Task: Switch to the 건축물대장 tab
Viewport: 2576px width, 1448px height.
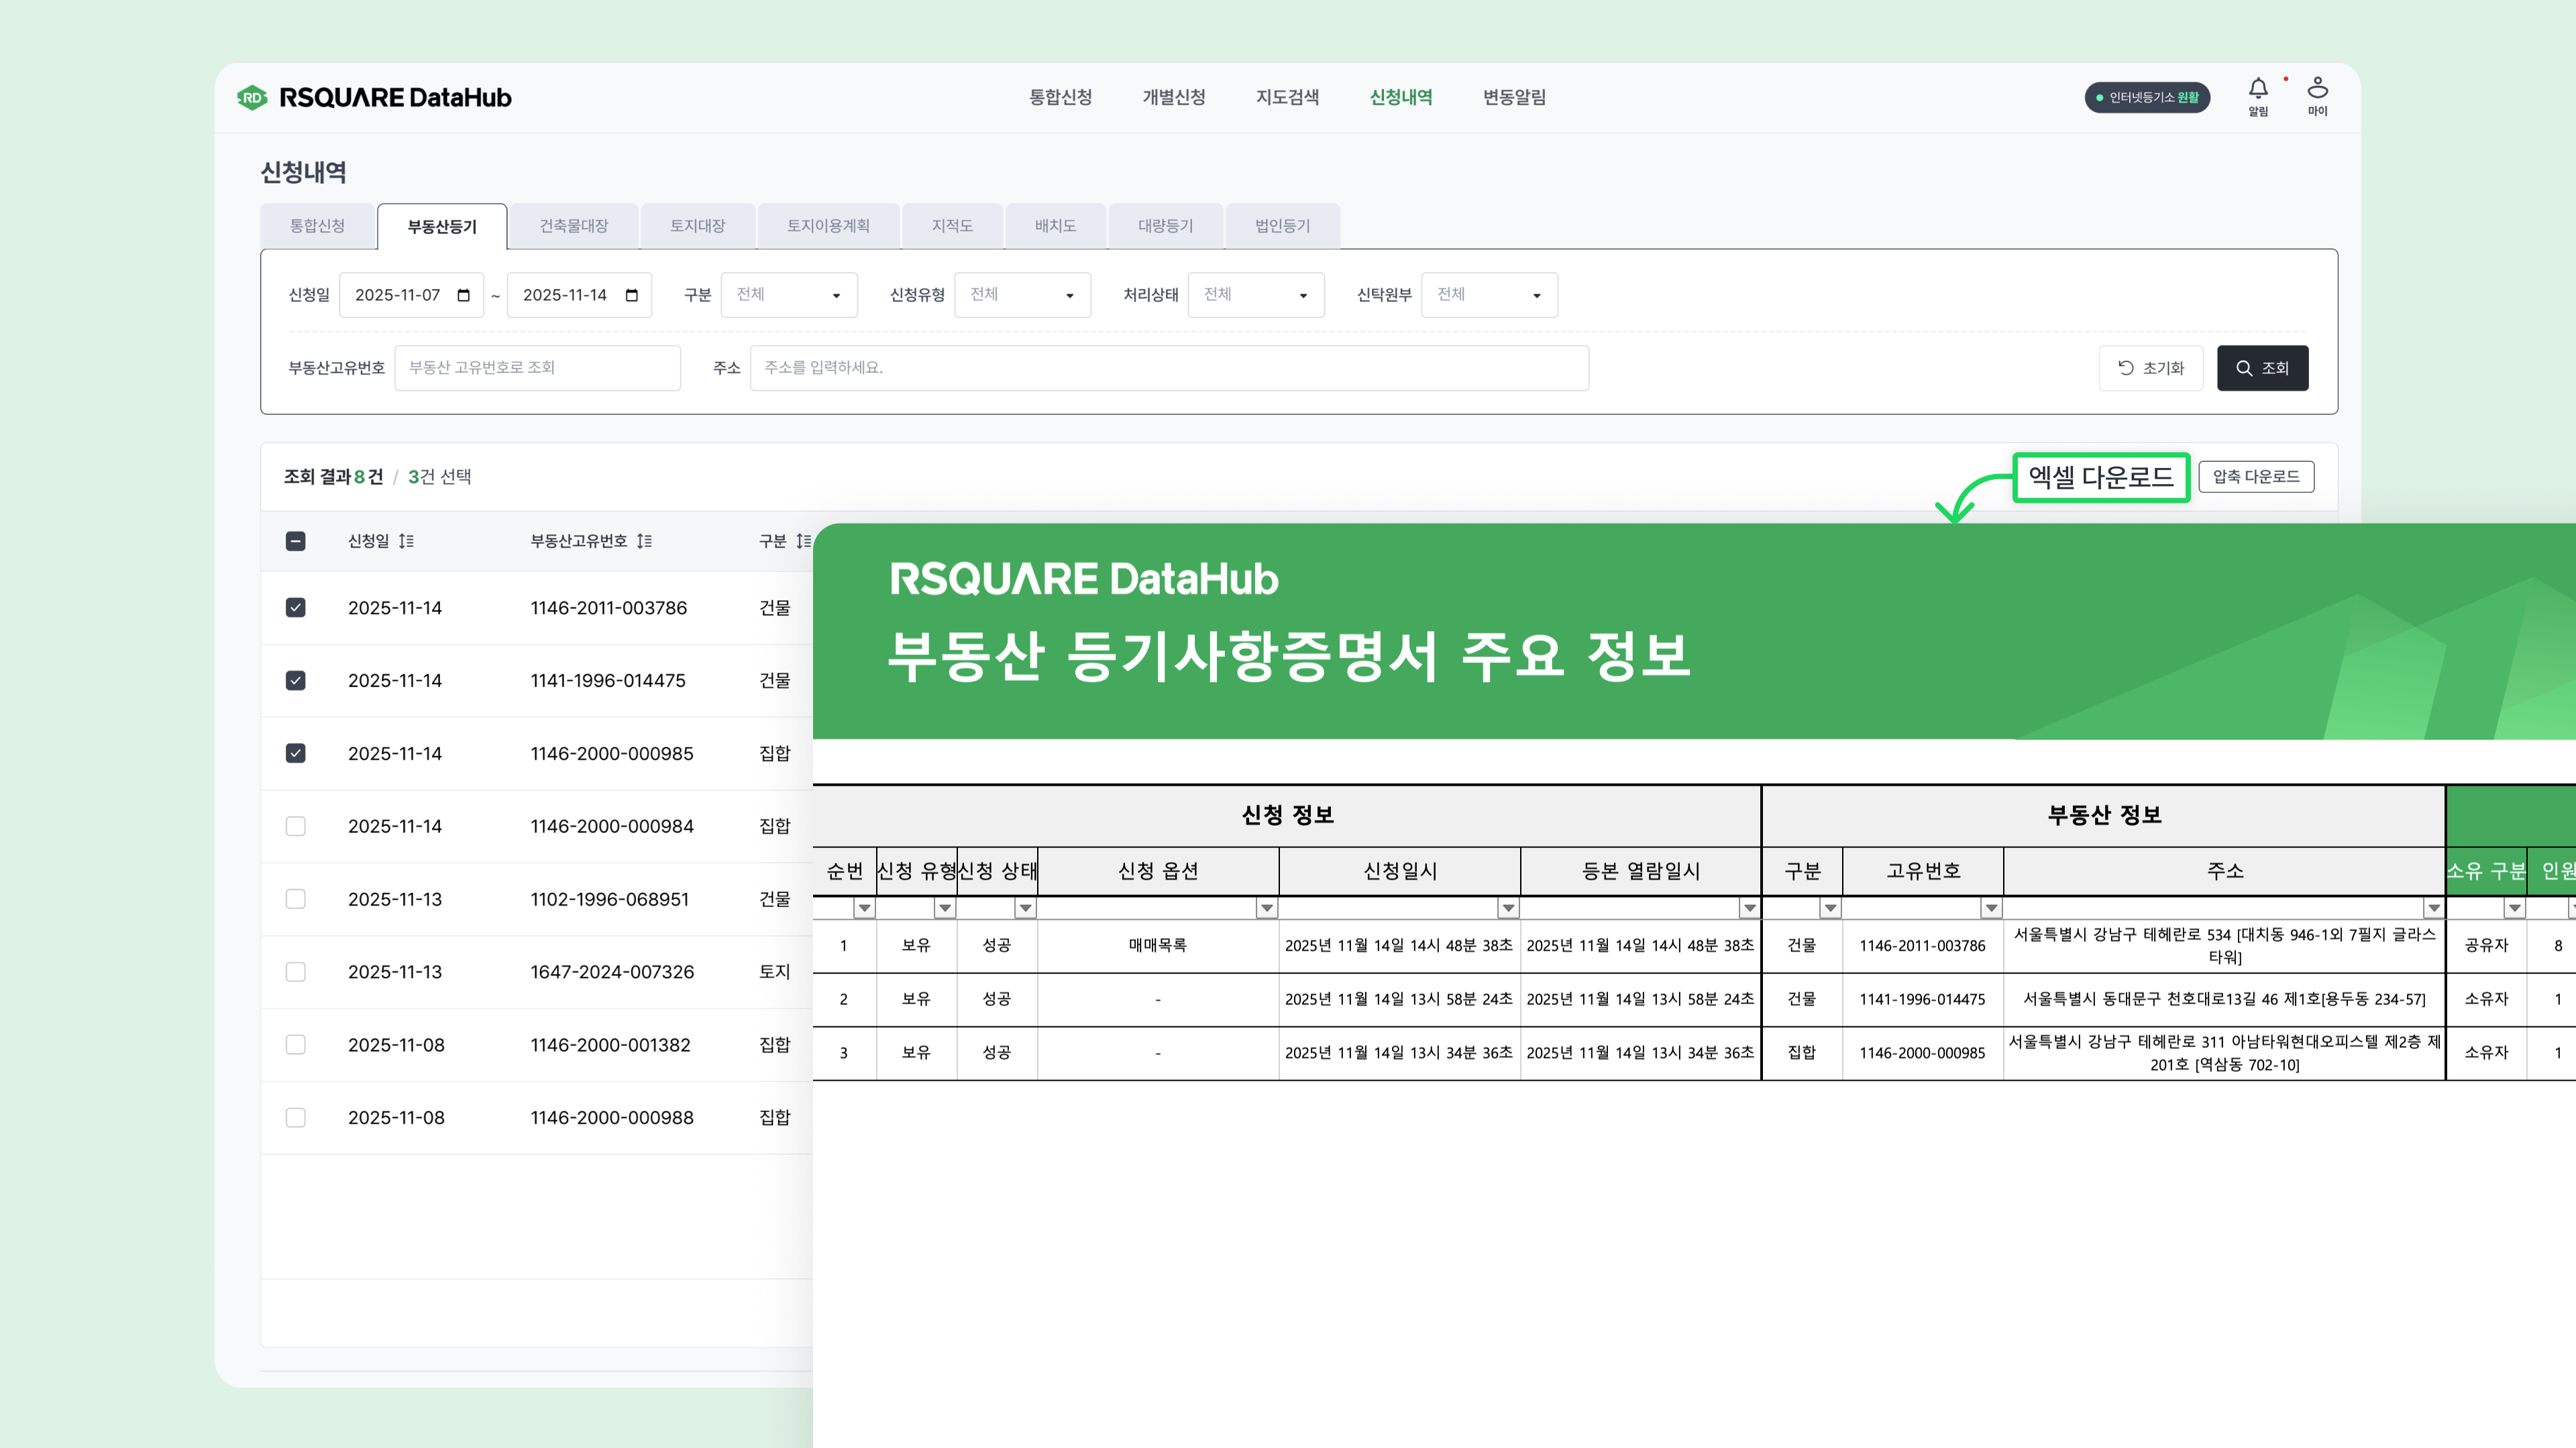Action: [x=573, y=227]
